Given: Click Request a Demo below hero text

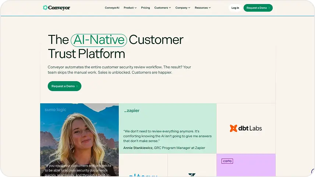Looking at the screenshot, I should pos(64,86).
